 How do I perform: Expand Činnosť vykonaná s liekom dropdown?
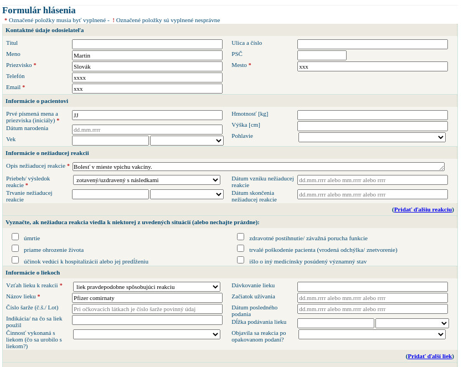coord(147,334)
